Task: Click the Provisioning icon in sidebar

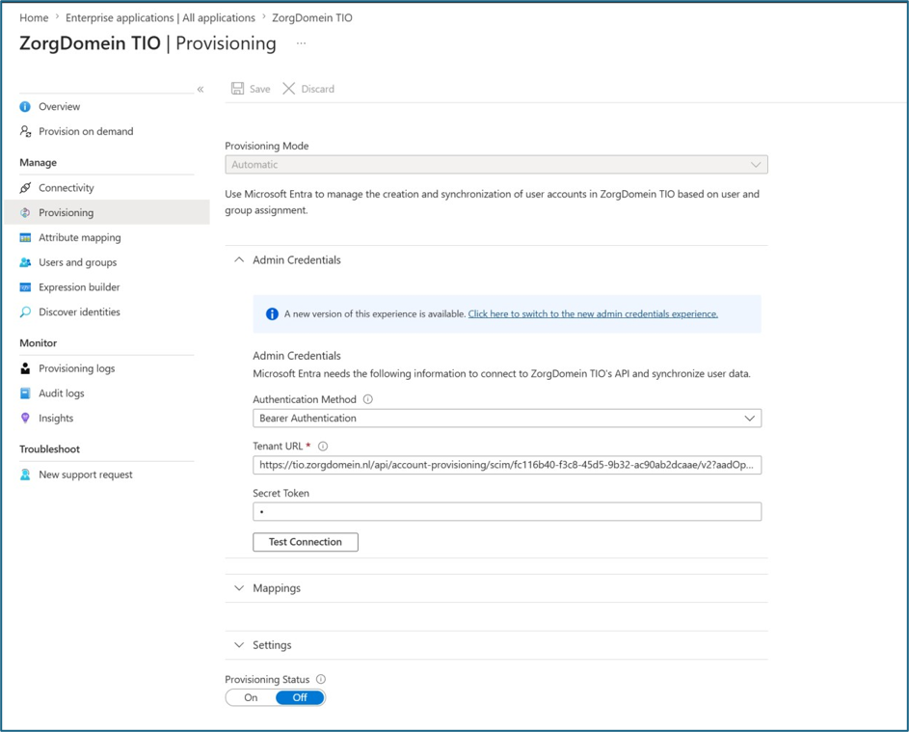Action: tap(25, 213)
